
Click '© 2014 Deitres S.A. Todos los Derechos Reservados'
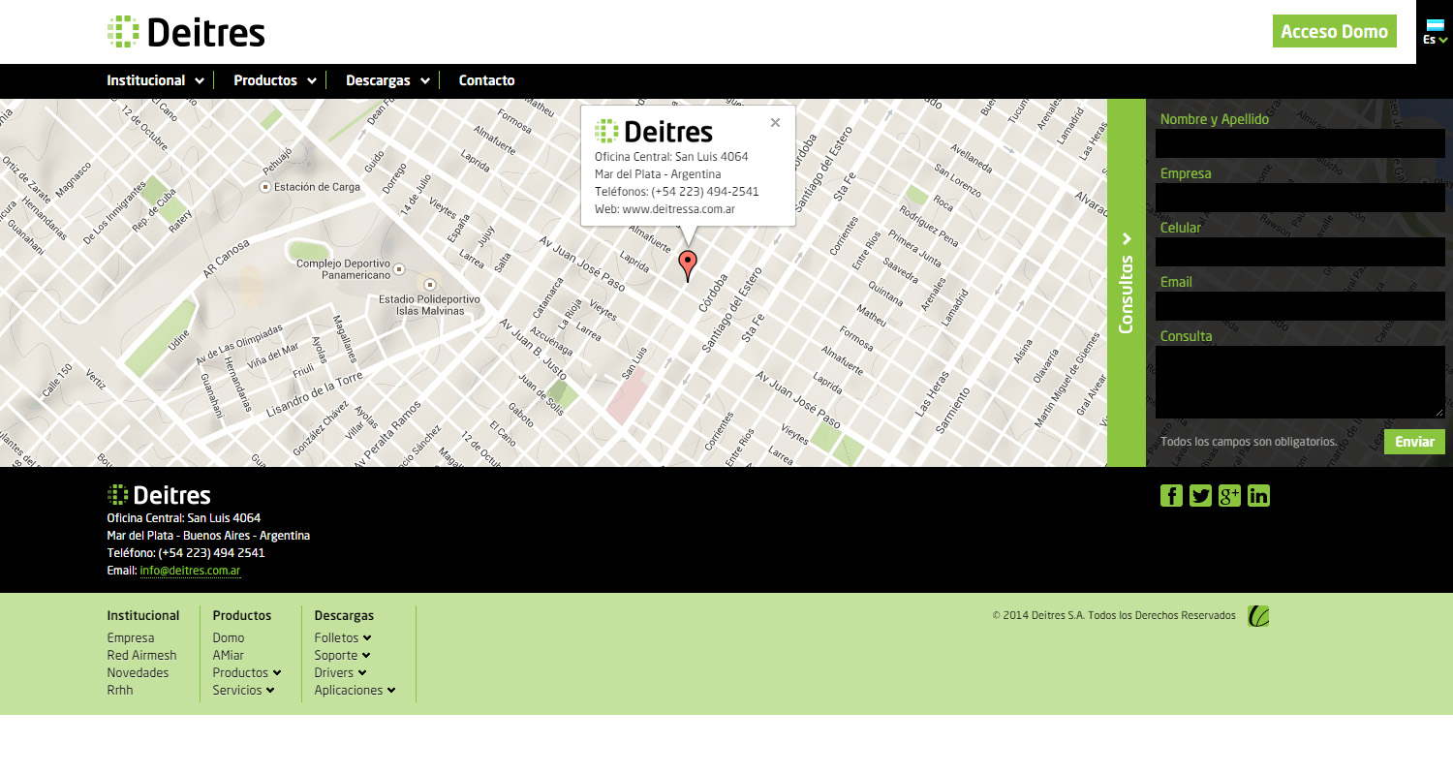point(1114,615)
